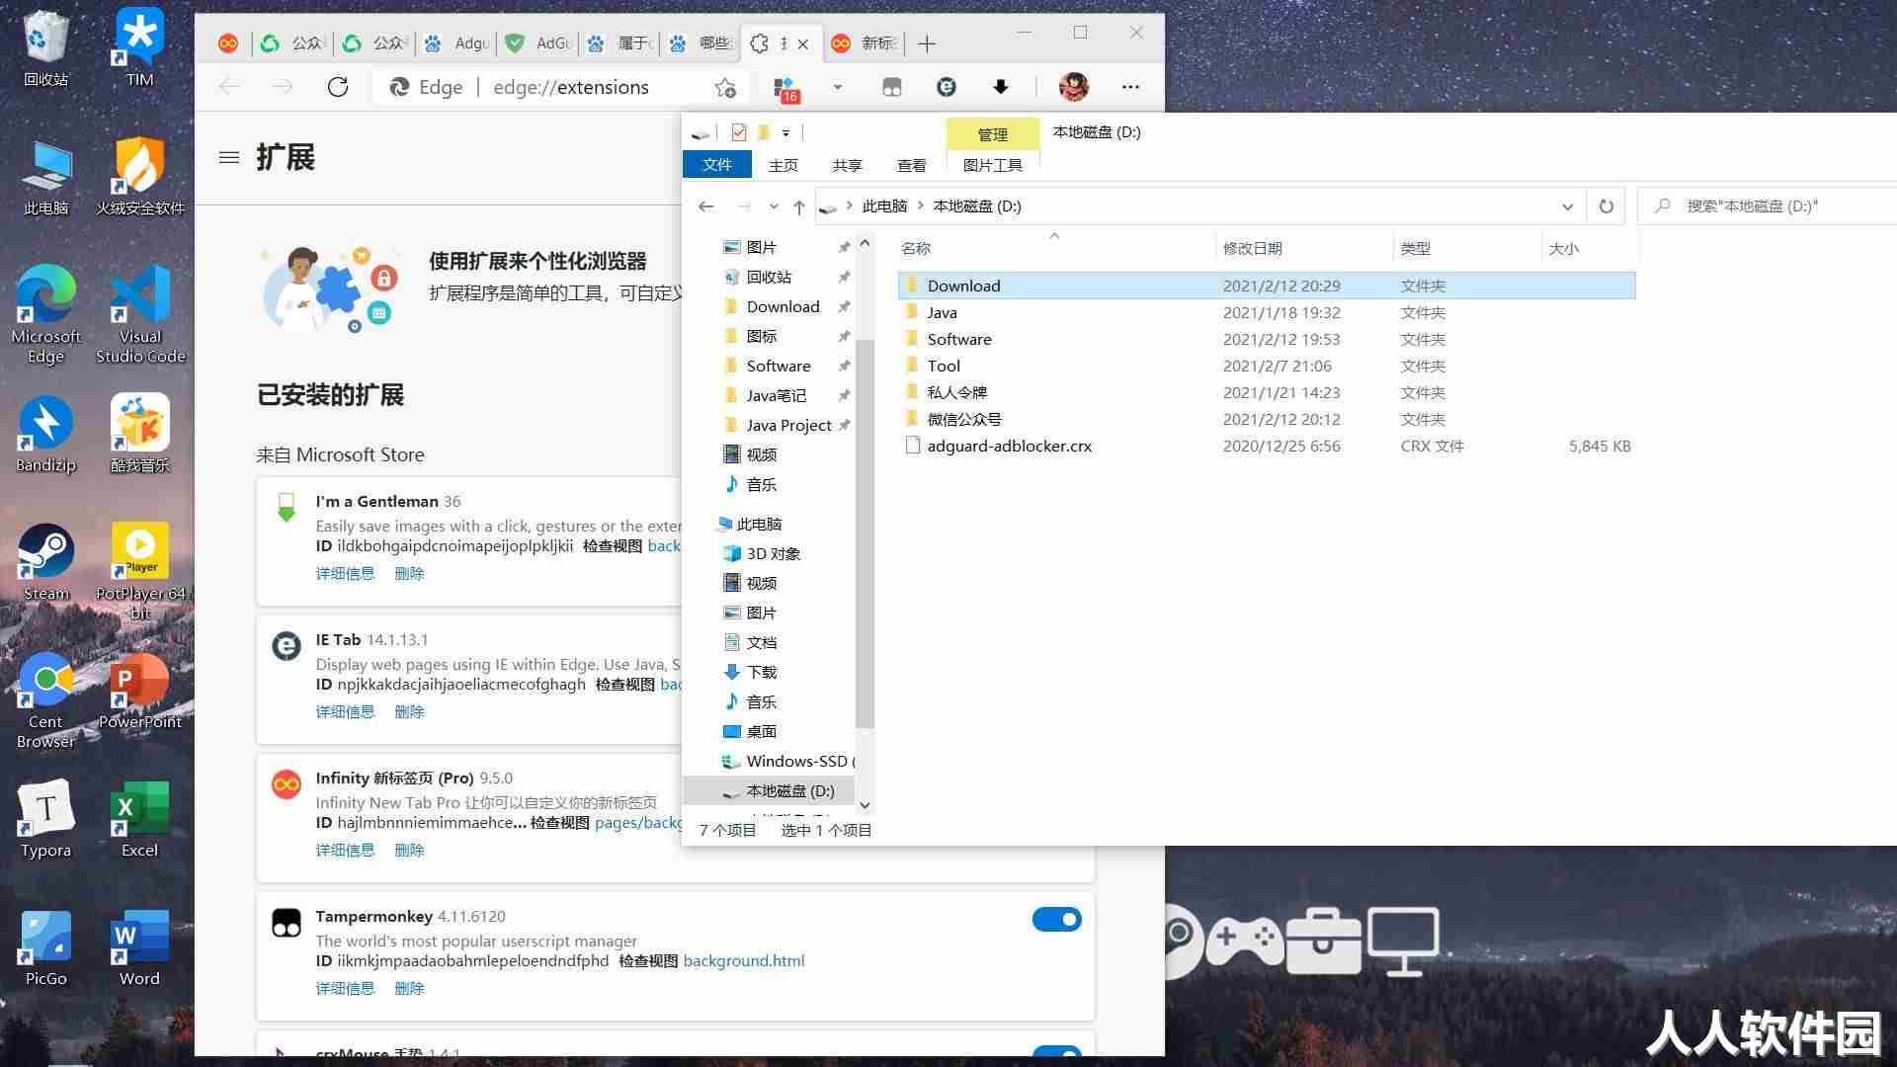Open the Edge profile avatar

1073,87
